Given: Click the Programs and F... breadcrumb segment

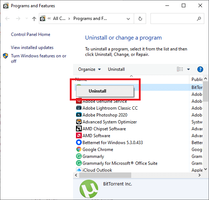Looking at the screenshot, I should 90,19.
